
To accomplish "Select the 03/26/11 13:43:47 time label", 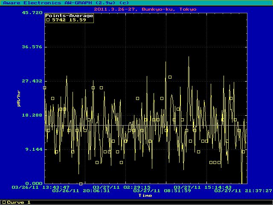I will pyautogui.click(x=41, y=187).
